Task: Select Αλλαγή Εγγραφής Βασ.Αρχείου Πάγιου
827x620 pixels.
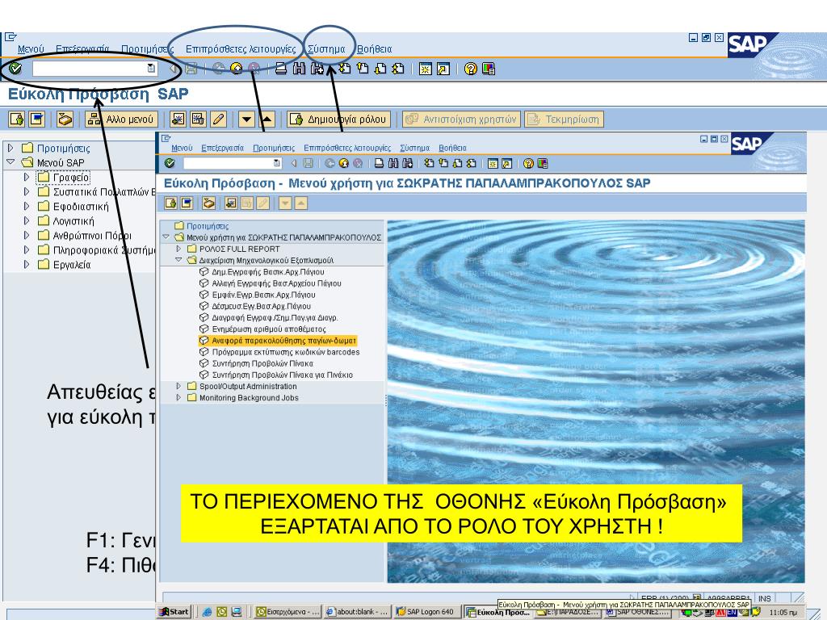Action: point(276,283)
